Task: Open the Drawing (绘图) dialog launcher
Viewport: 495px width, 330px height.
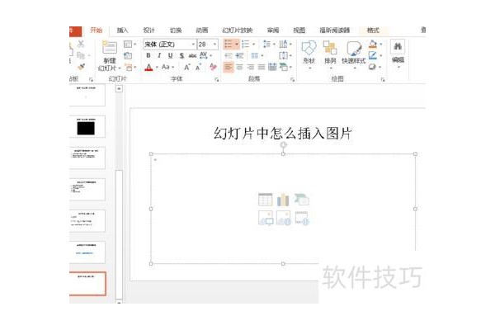Action: click(383, 79)
